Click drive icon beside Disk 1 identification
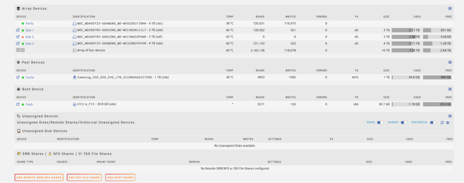The image size is (464, 183). pyautogui.click(x=75, y=30)
